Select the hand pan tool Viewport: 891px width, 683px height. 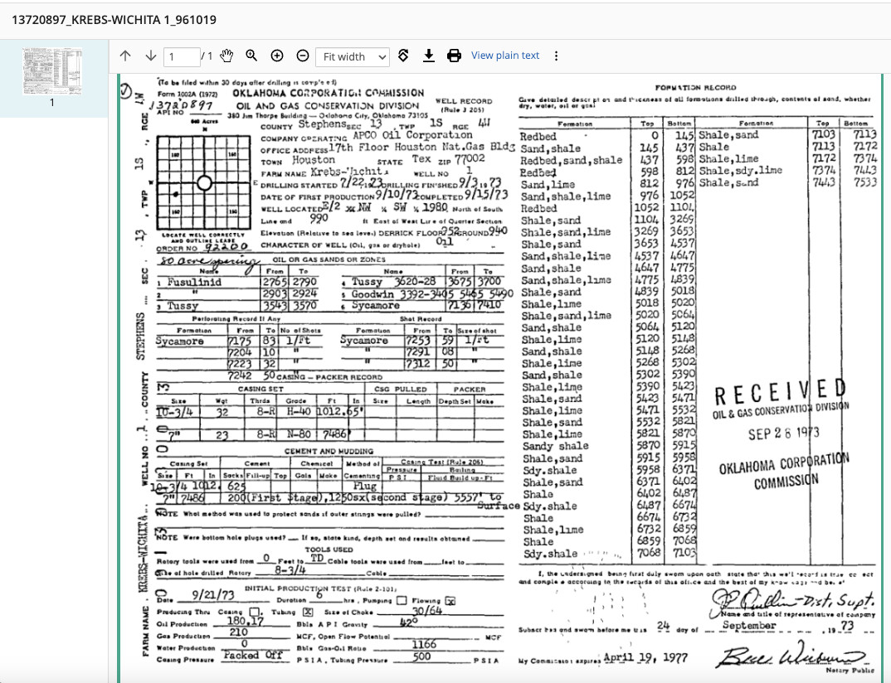coord(226,56)
